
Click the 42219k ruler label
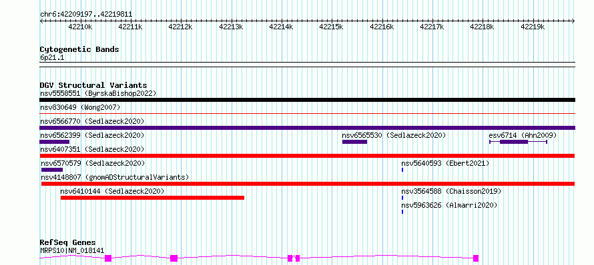click(x=533, y=27)
